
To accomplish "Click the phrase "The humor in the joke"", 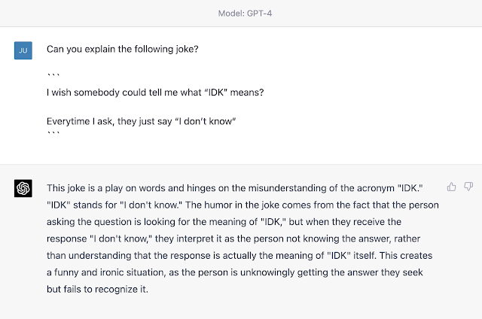I will tap(255, 204).
